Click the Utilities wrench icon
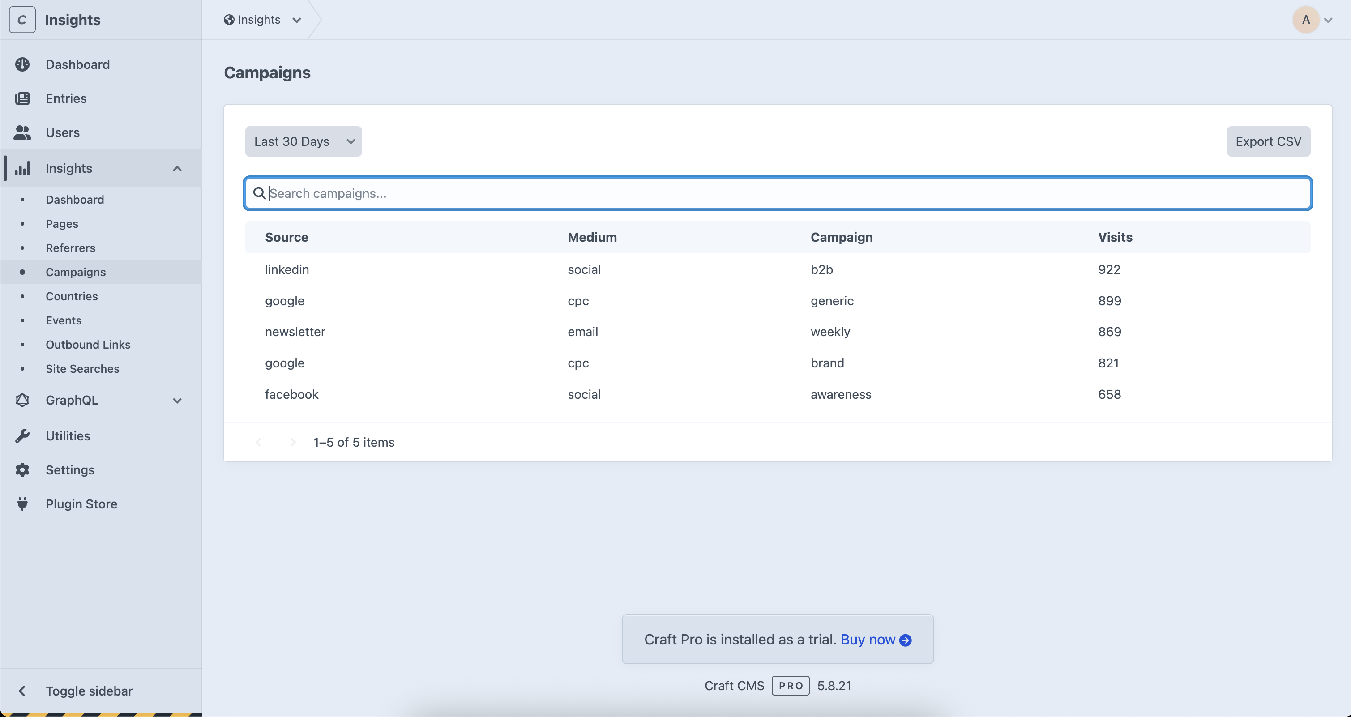The image size is (1351, 717). (22, 436)
